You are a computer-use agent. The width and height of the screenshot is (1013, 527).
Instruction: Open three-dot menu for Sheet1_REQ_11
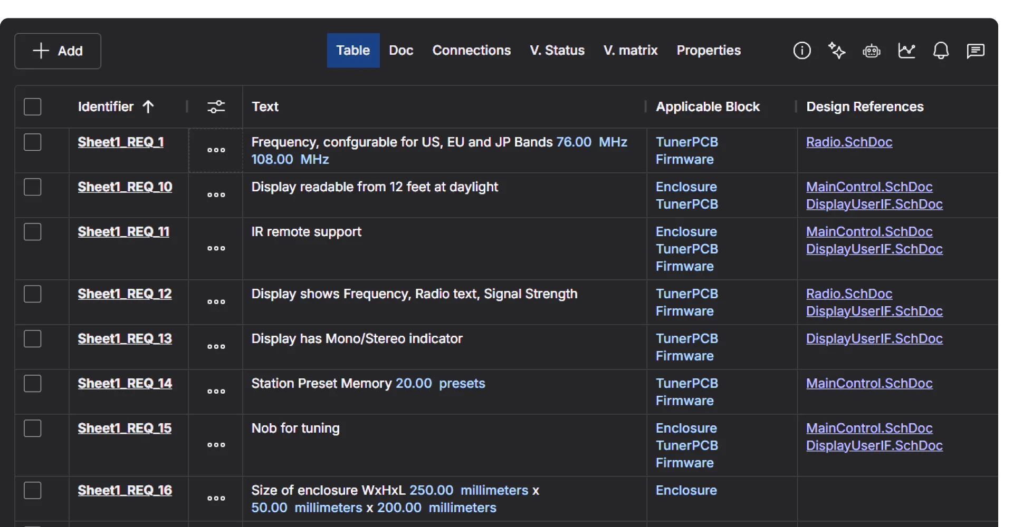point(216,248)
